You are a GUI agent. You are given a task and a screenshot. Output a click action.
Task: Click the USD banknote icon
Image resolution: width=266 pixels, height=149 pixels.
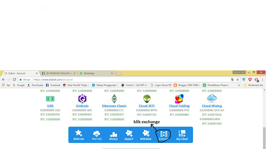[50, 99]
